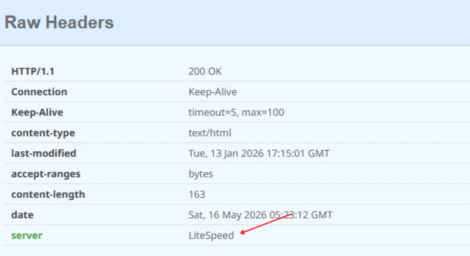Select the timeout=5, max=100 value
This screenshot has width=470, height=256.
point(236,112)
